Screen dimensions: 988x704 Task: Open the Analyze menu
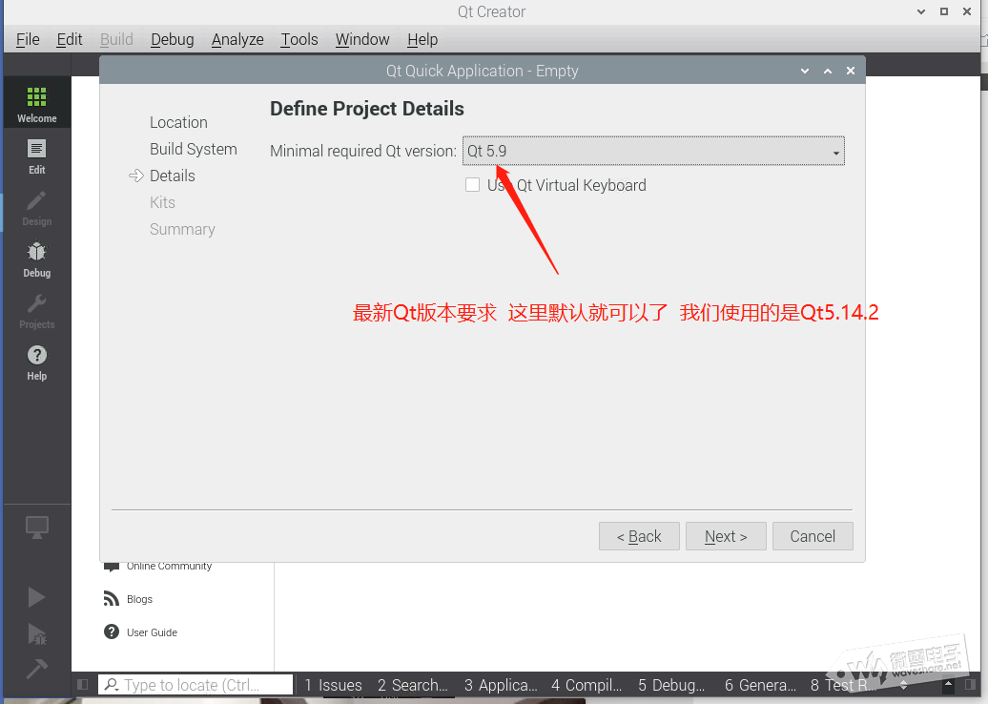[237, 39]
